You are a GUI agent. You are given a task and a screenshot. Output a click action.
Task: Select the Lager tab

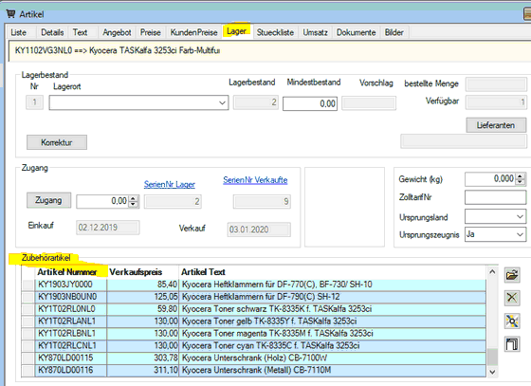click(x=236, y=31)
